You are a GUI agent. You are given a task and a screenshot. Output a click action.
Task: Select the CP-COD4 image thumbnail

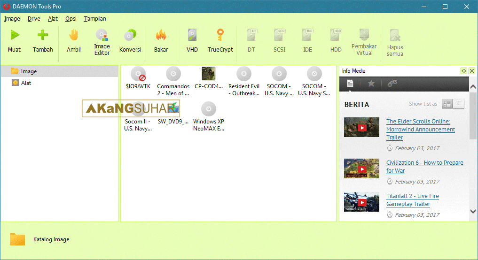[209, 74]
